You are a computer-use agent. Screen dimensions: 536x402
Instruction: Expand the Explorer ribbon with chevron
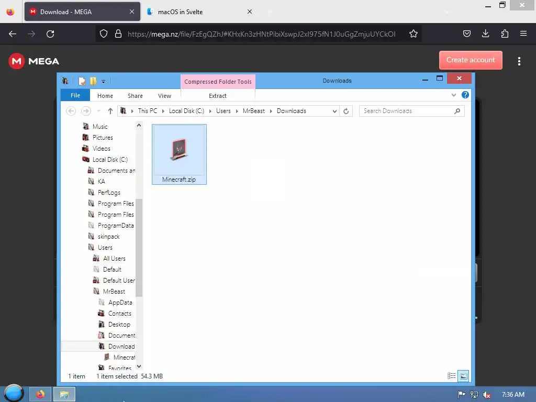[x=454, y=95]
